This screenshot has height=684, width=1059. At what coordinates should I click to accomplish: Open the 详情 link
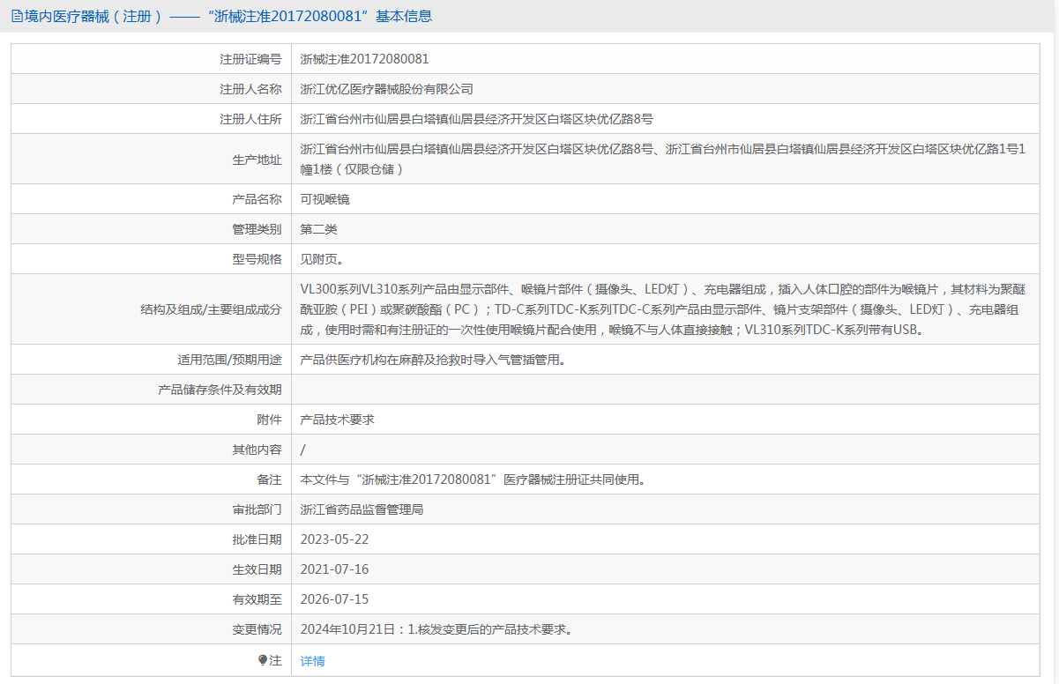[313, 661]
